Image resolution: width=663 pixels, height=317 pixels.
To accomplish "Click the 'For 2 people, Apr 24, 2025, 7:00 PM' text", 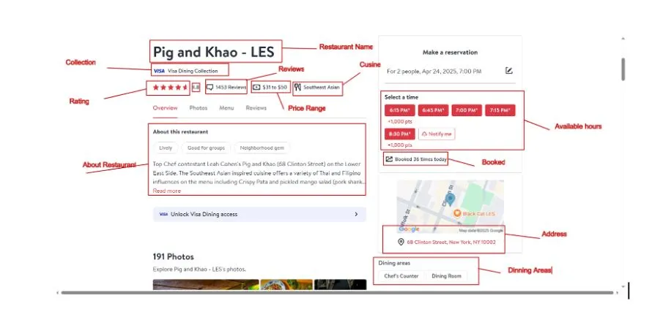I will 434,72.
